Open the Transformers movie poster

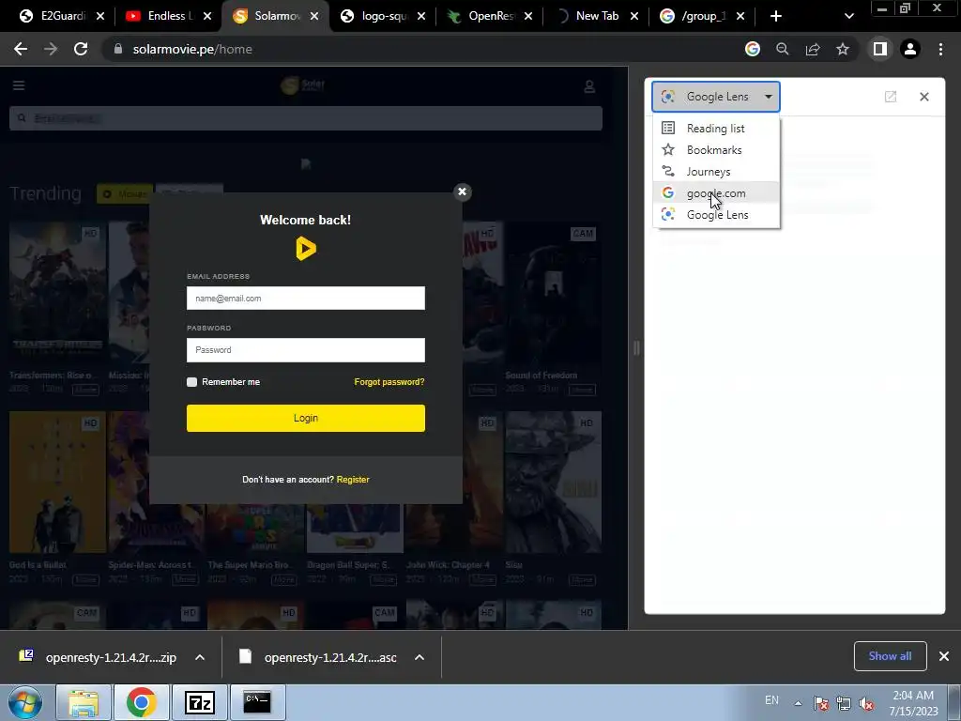coord(57,294)
